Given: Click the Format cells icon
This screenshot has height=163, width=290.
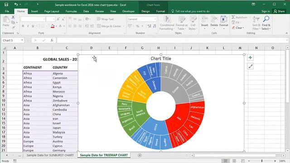Looking at the screenshot, I should [x=223, y=19].
